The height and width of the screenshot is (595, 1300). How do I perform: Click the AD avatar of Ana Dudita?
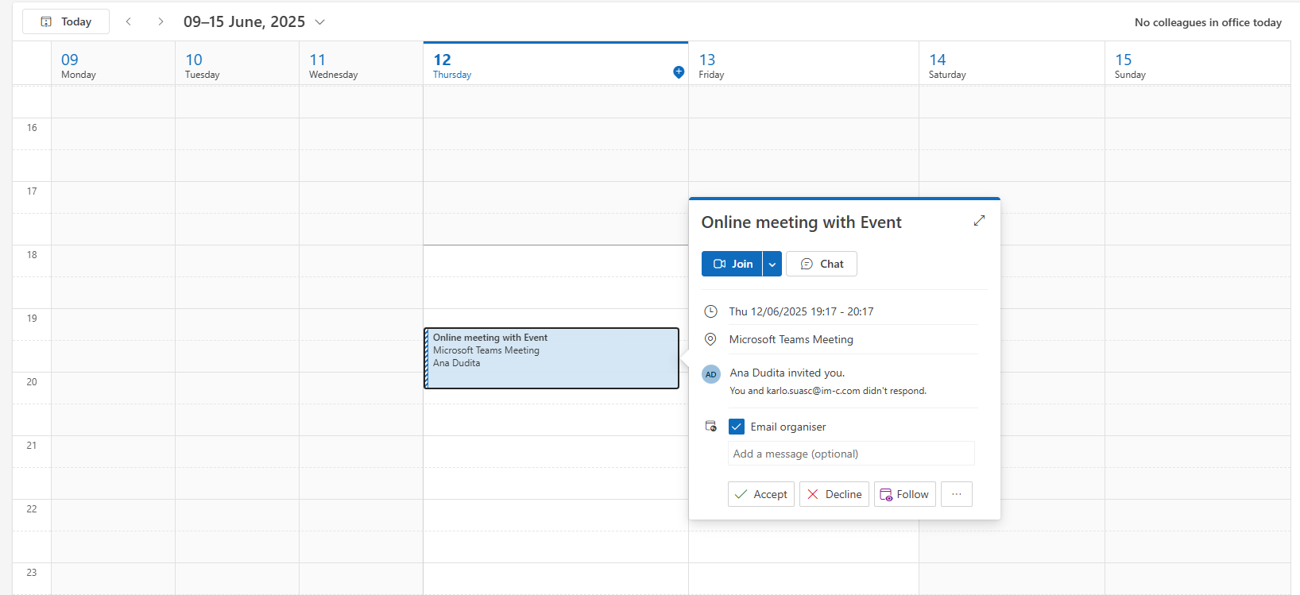[711, 374]
